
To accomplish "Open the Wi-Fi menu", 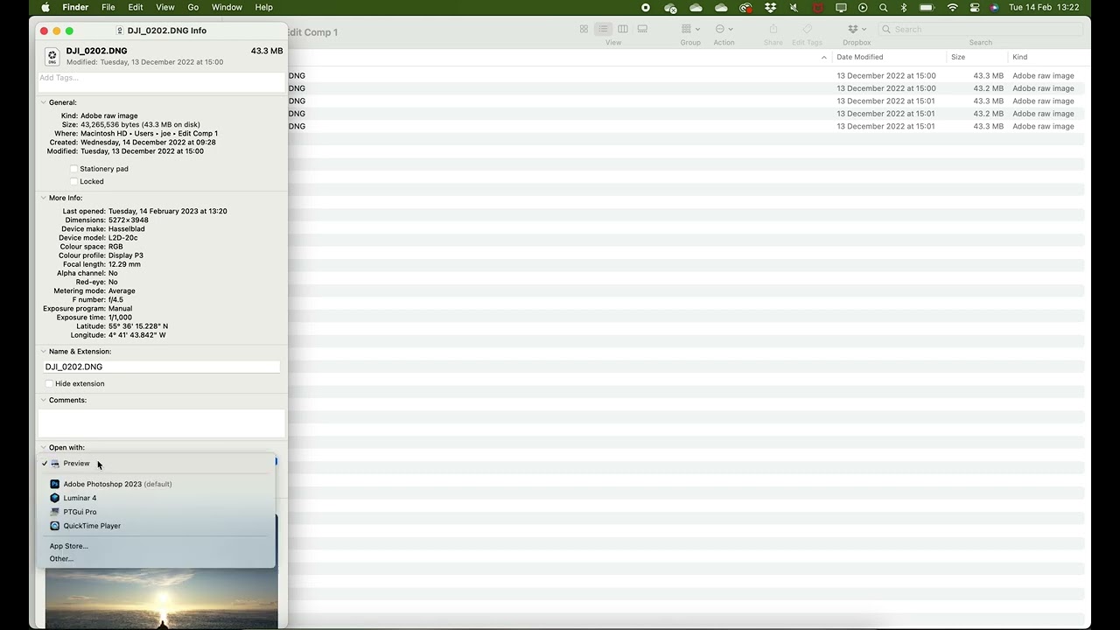I will point(953,7).
